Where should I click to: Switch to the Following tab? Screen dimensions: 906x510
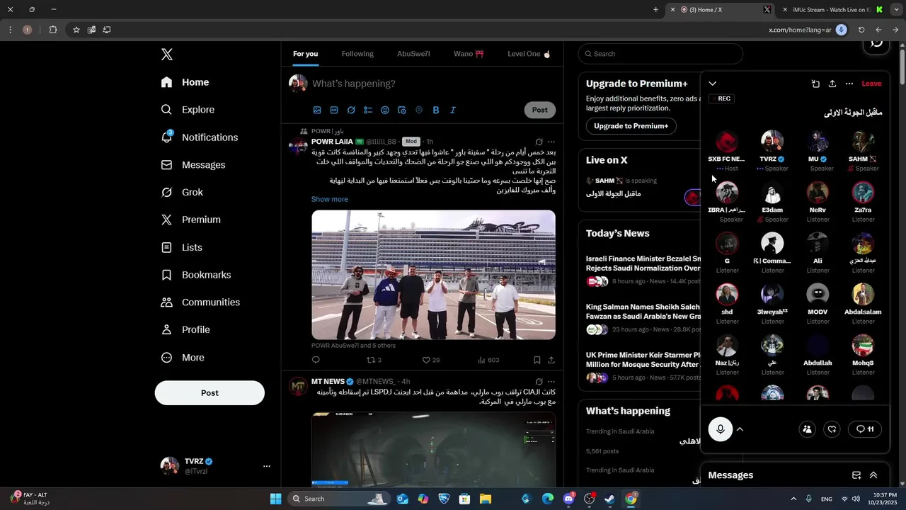coord(357,54)
